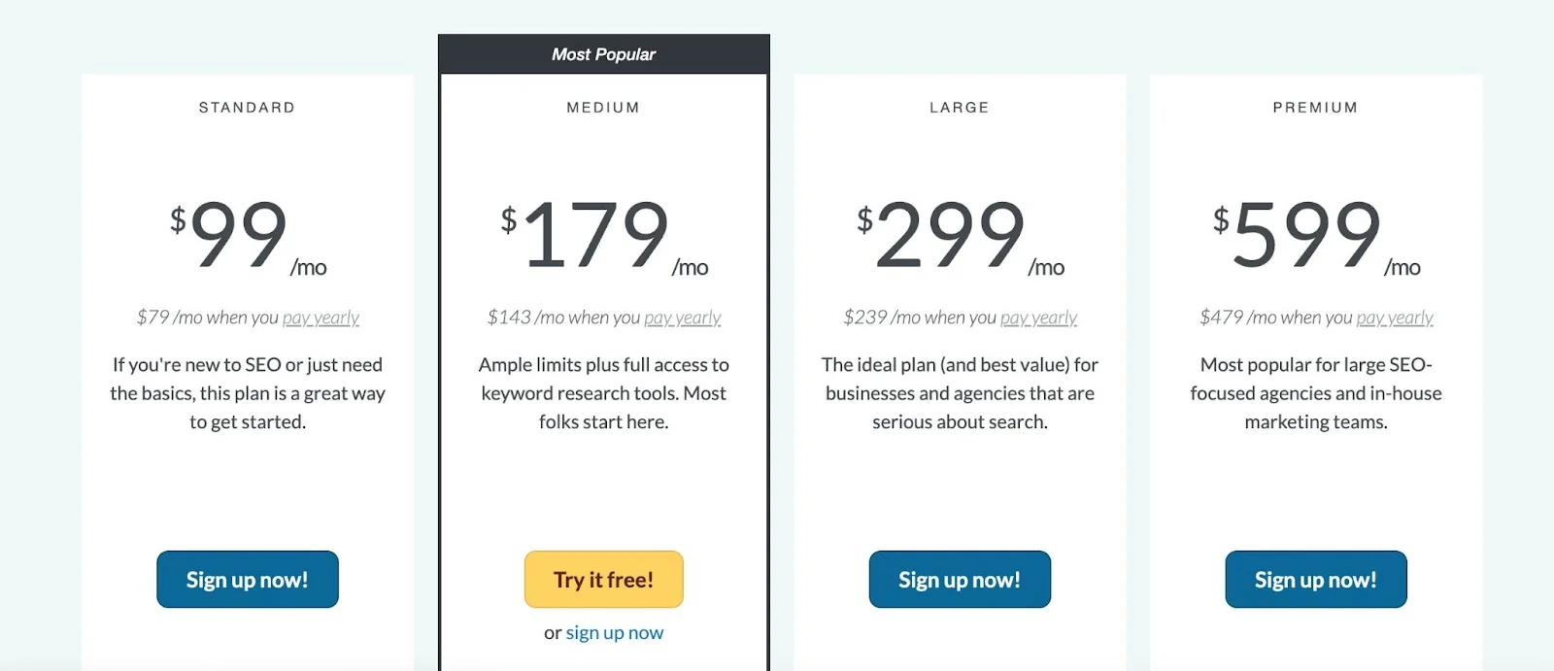
Task: Click the "new to SEO" Standard plan description
Action: 248,393
